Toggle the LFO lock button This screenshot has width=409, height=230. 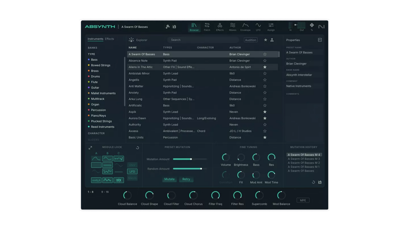tap(132, 171)
